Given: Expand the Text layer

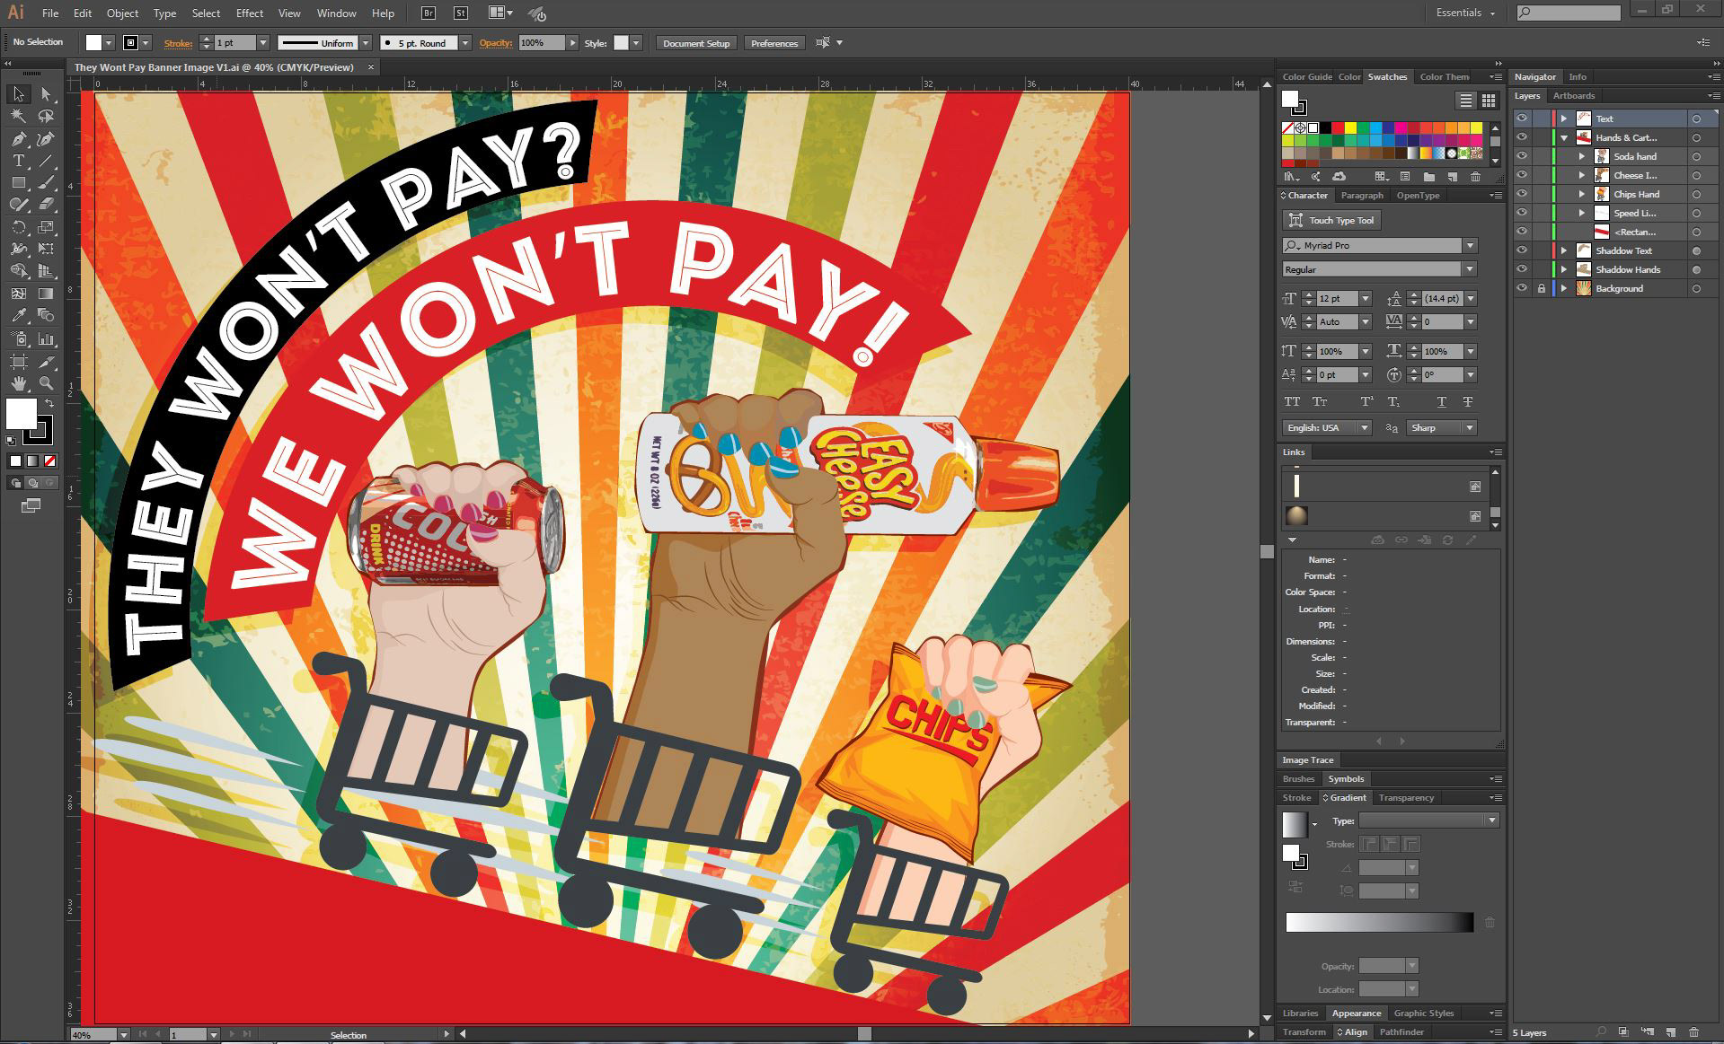Looking at the screenshot, I should pos(1564,118).
